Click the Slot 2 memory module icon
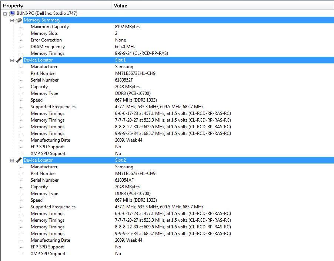The height and width of the screenshot is (261, 334). pyautogui.click(x=19, y=160)
